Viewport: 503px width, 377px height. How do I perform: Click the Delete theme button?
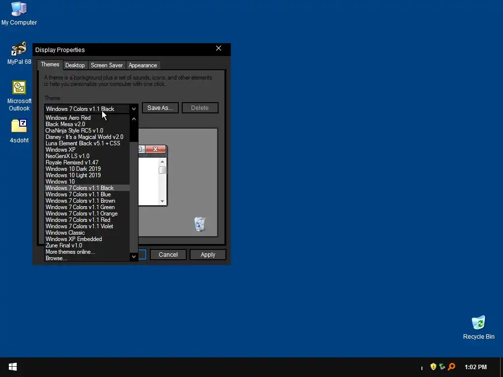pyautogui.click(x=200, y=108)
